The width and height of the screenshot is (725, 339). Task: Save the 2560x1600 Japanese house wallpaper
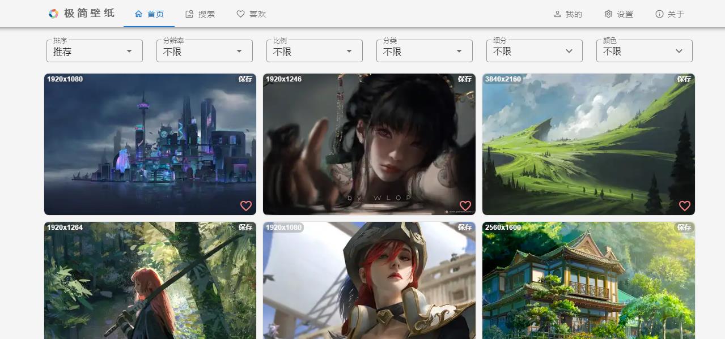pos(684,228)
